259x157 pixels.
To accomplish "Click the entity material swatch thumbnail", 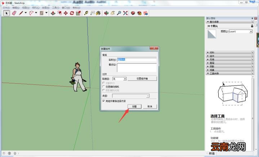I will (212, 34).
